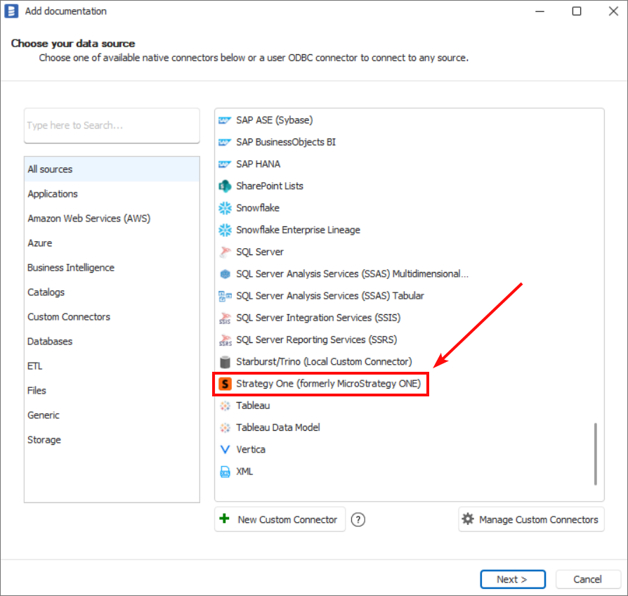Choose the Vertica connector
The height and width of the screenshot is (596, 628).
[404, 450]
